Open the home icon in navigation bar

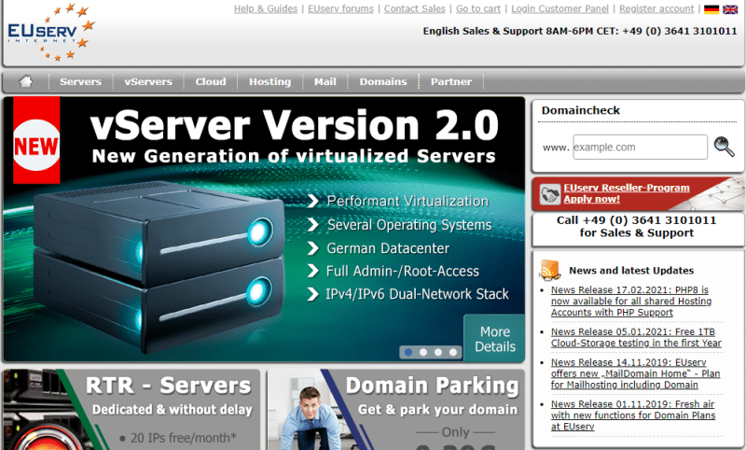pos(26,81)
